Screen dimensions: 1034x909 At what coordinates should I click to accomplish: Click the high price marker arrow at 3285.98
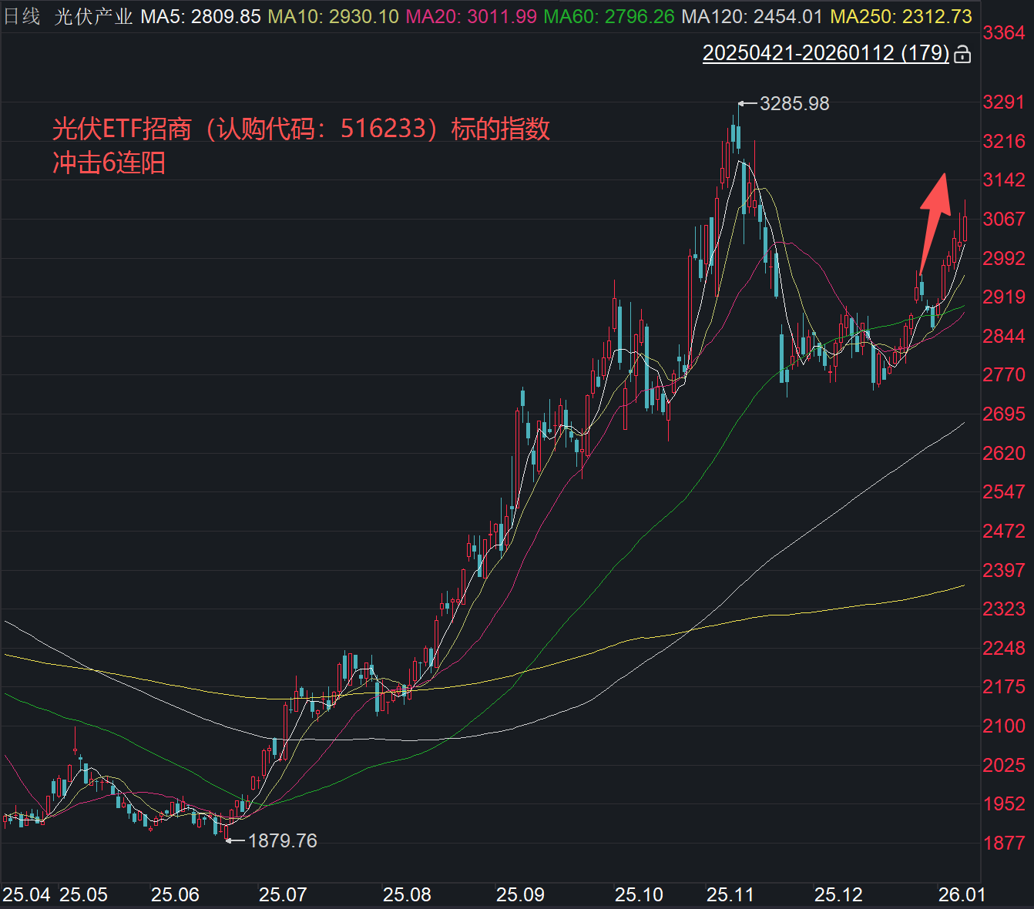pos(743,102)
